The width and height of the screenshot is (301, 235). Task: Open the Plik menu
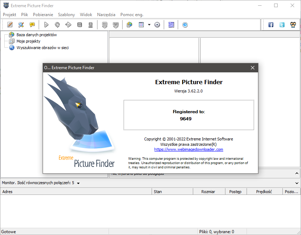tap(25, 15)
